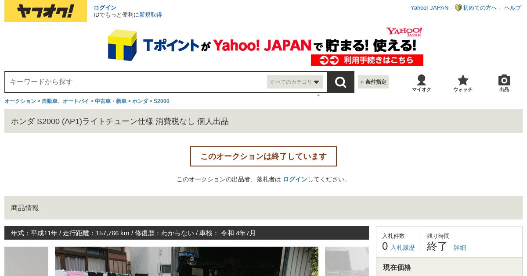Open 入札履歴 link
Viewport: 527px width, 276px height.
point(403,248)
